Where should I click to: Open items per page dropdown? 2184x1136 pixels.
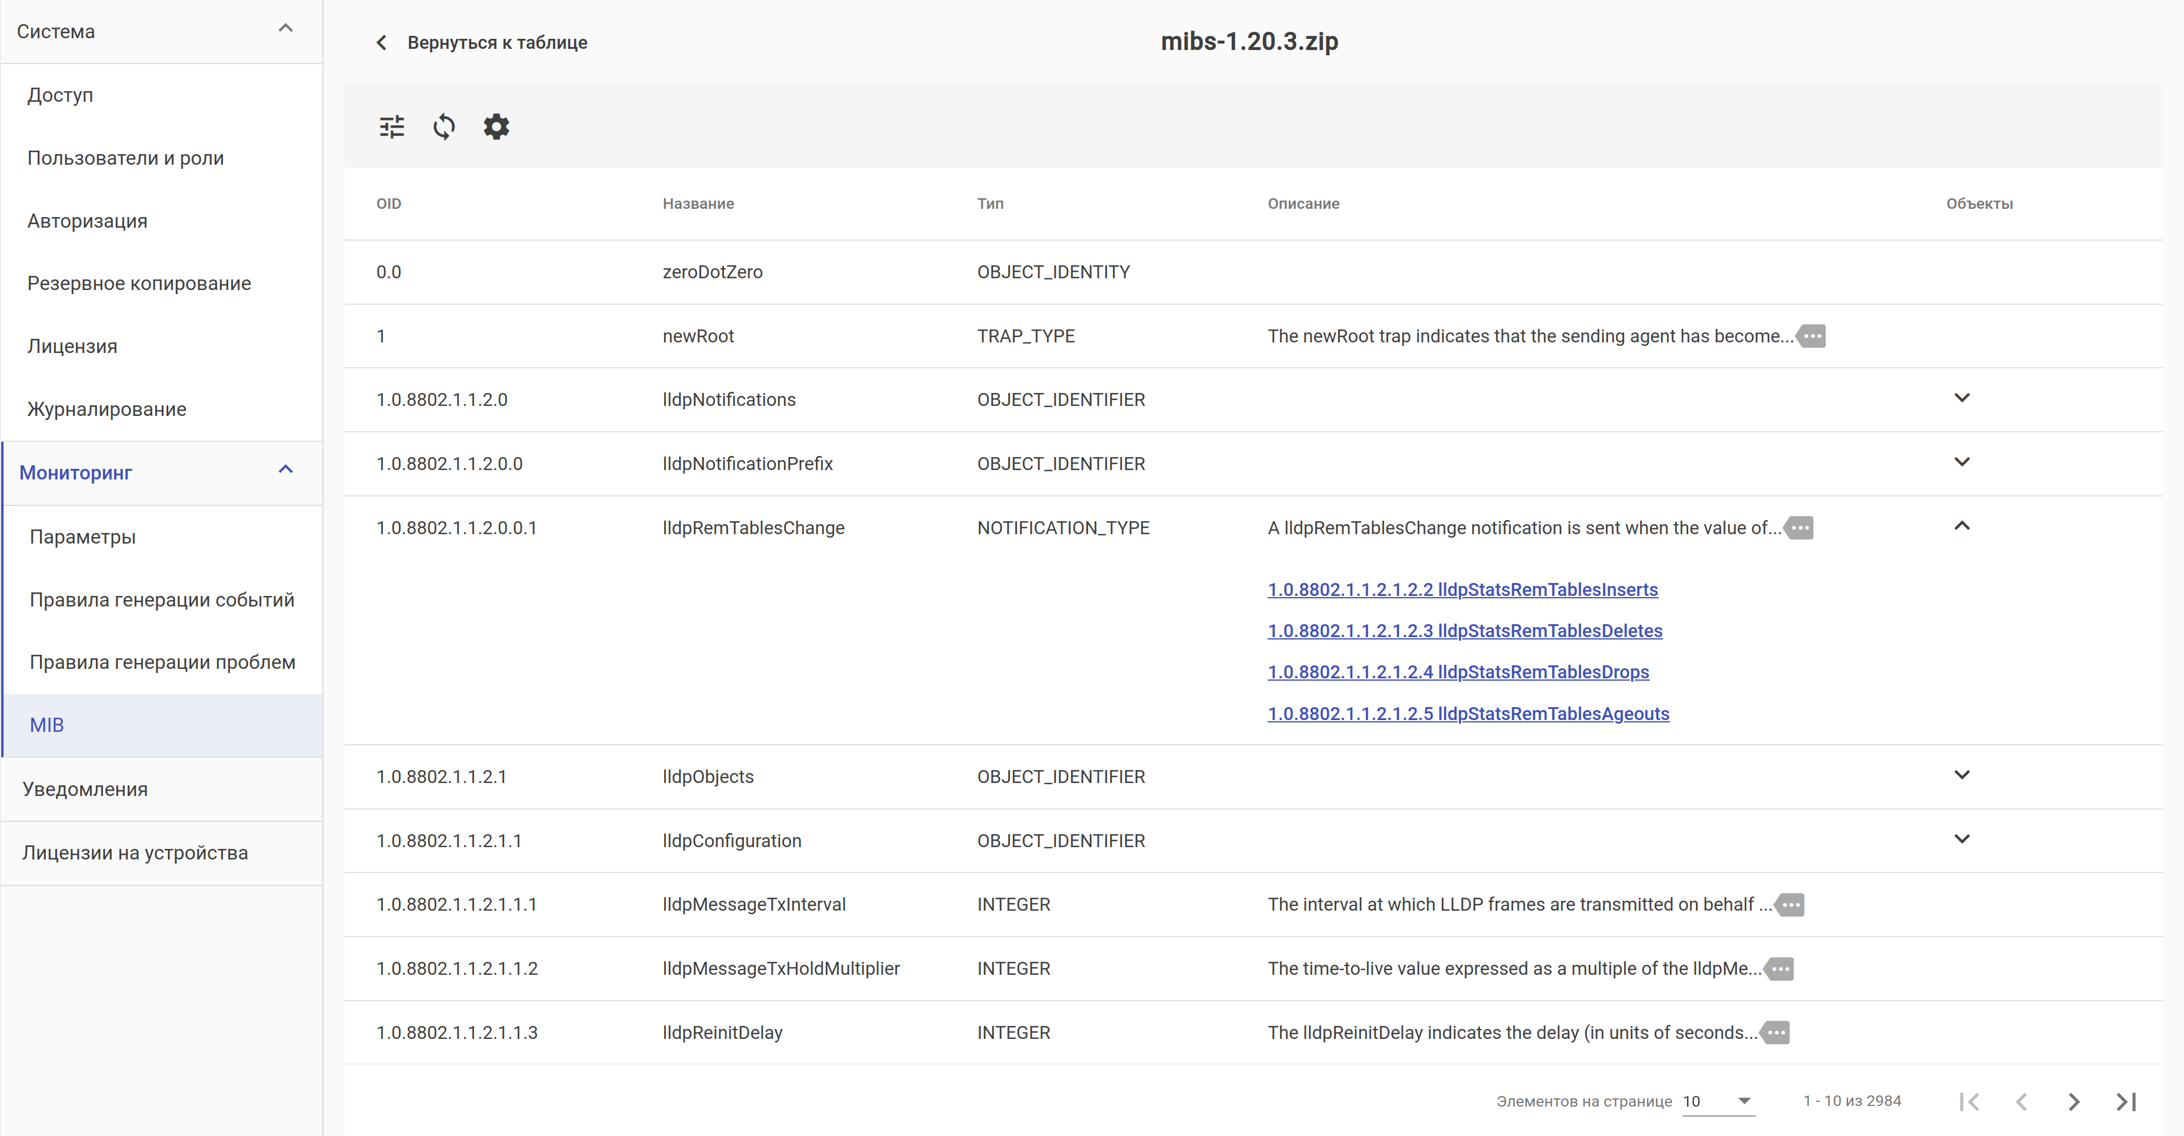click(x=1719, y=1101)
